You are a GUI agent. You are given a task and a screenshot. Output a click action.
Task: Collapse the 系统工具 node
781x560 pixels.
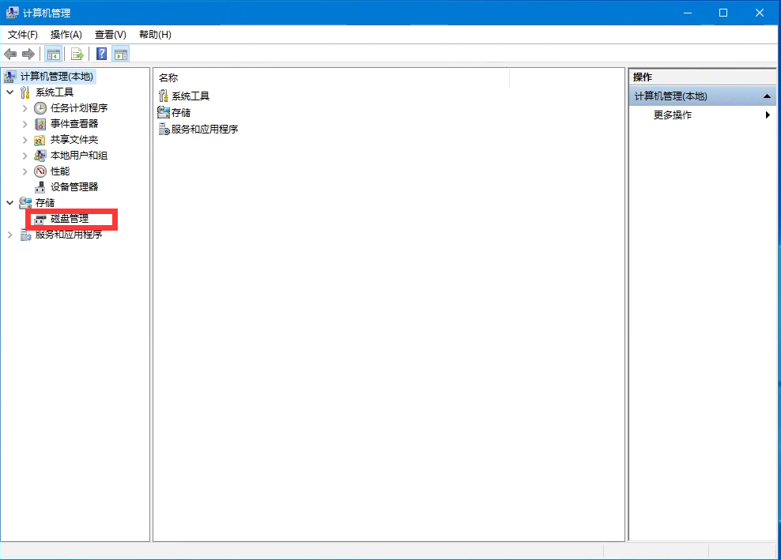pos(11,92)
